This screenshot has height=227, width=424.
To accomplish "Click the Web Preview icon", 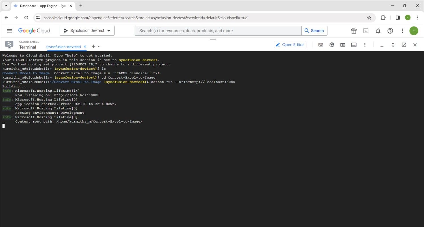I will (343, 45).
